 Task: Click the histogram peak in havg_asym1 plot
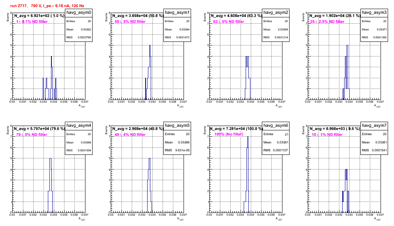[150, 45]
